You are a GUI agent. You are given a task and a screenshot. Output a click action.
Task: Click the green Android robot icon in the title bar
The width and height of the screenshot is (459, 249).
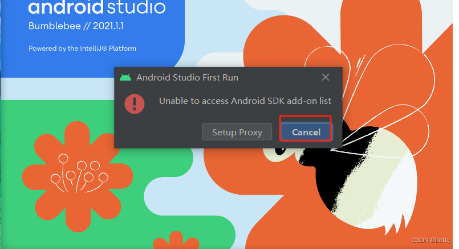point(125,78)
